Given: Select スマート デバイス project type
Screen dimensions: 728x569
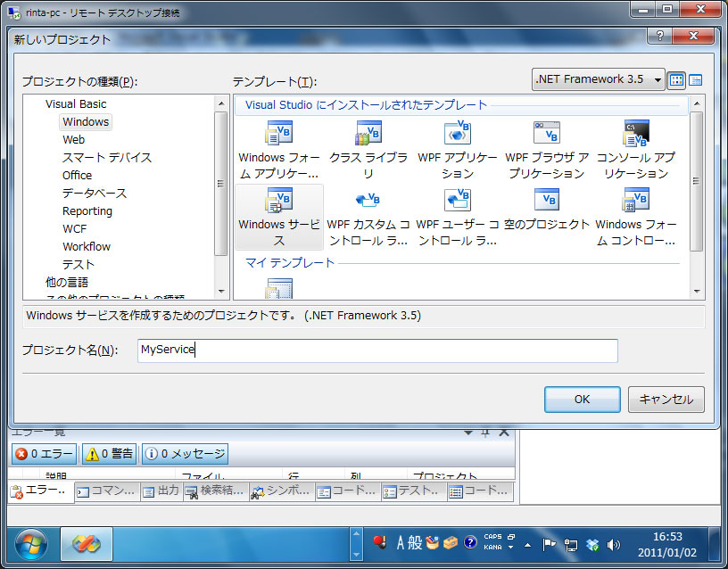Looking at the screenshot, I should tap(107, 157).
